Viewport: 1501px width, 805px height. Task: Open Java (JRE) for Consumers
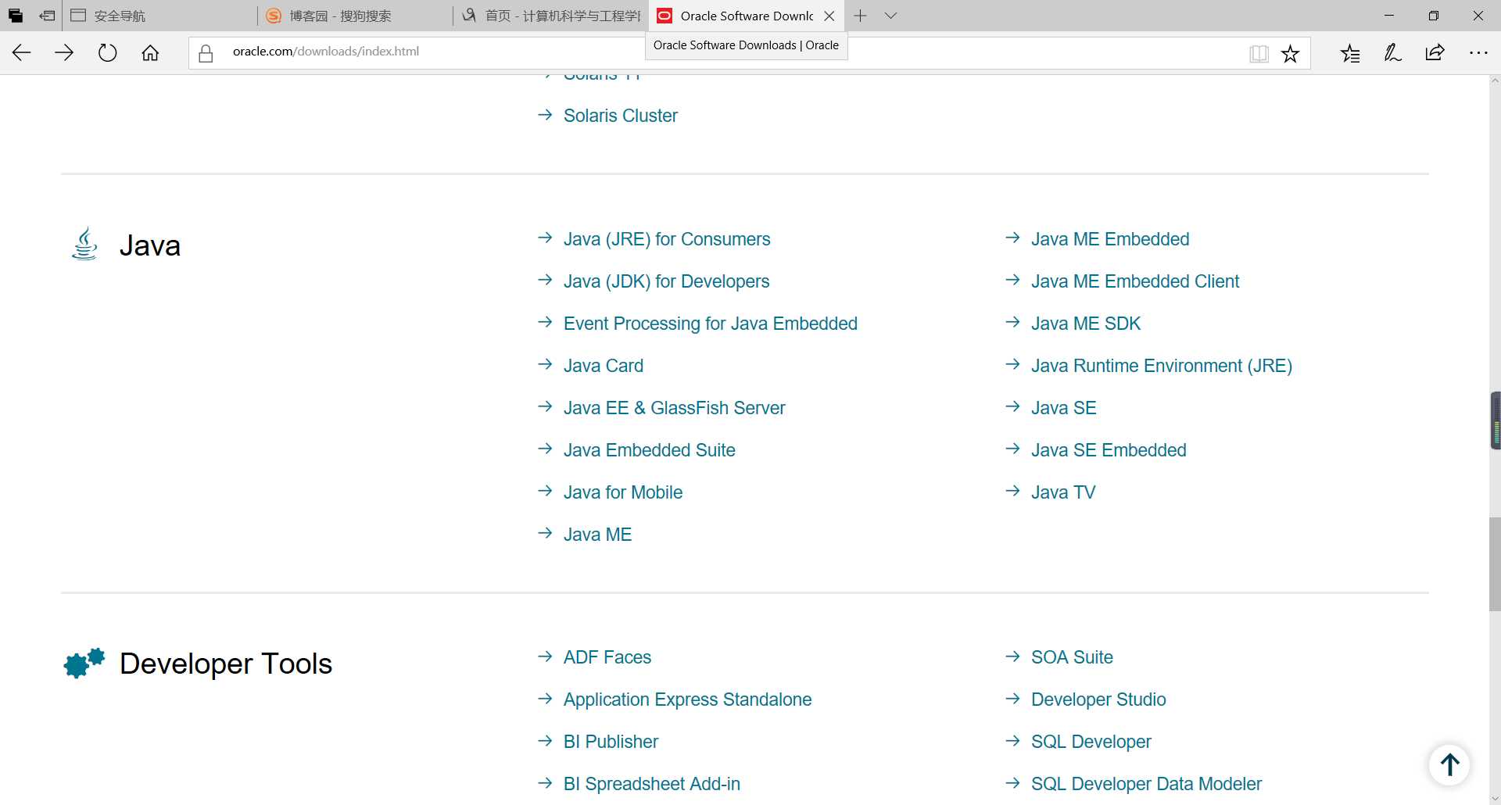point(667,239)
